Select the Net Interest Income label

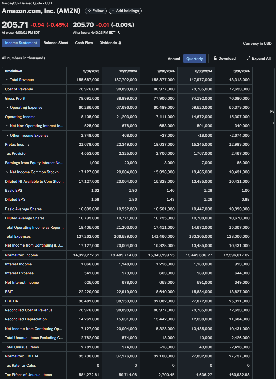[22, 282]
